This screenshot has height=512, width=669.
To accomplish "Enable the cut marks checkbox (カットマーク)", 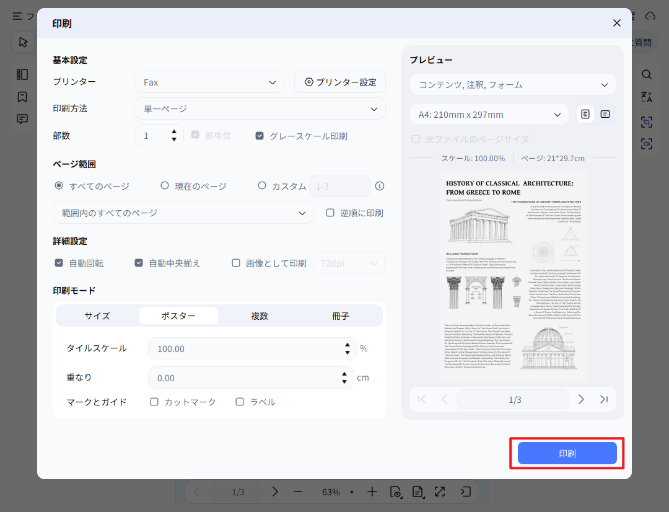I will 154,402.
